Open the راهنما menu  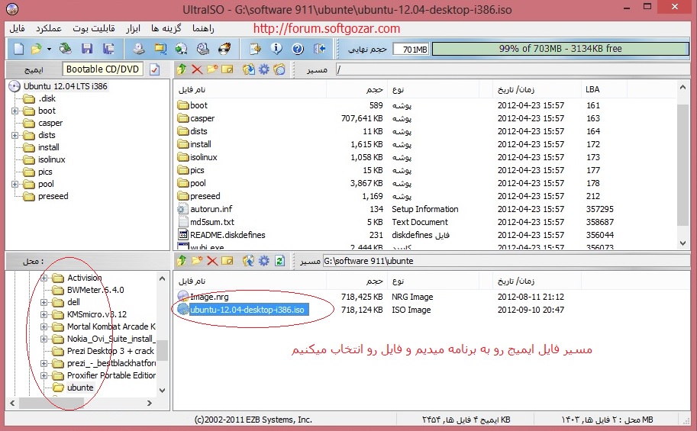pos(203,28)
